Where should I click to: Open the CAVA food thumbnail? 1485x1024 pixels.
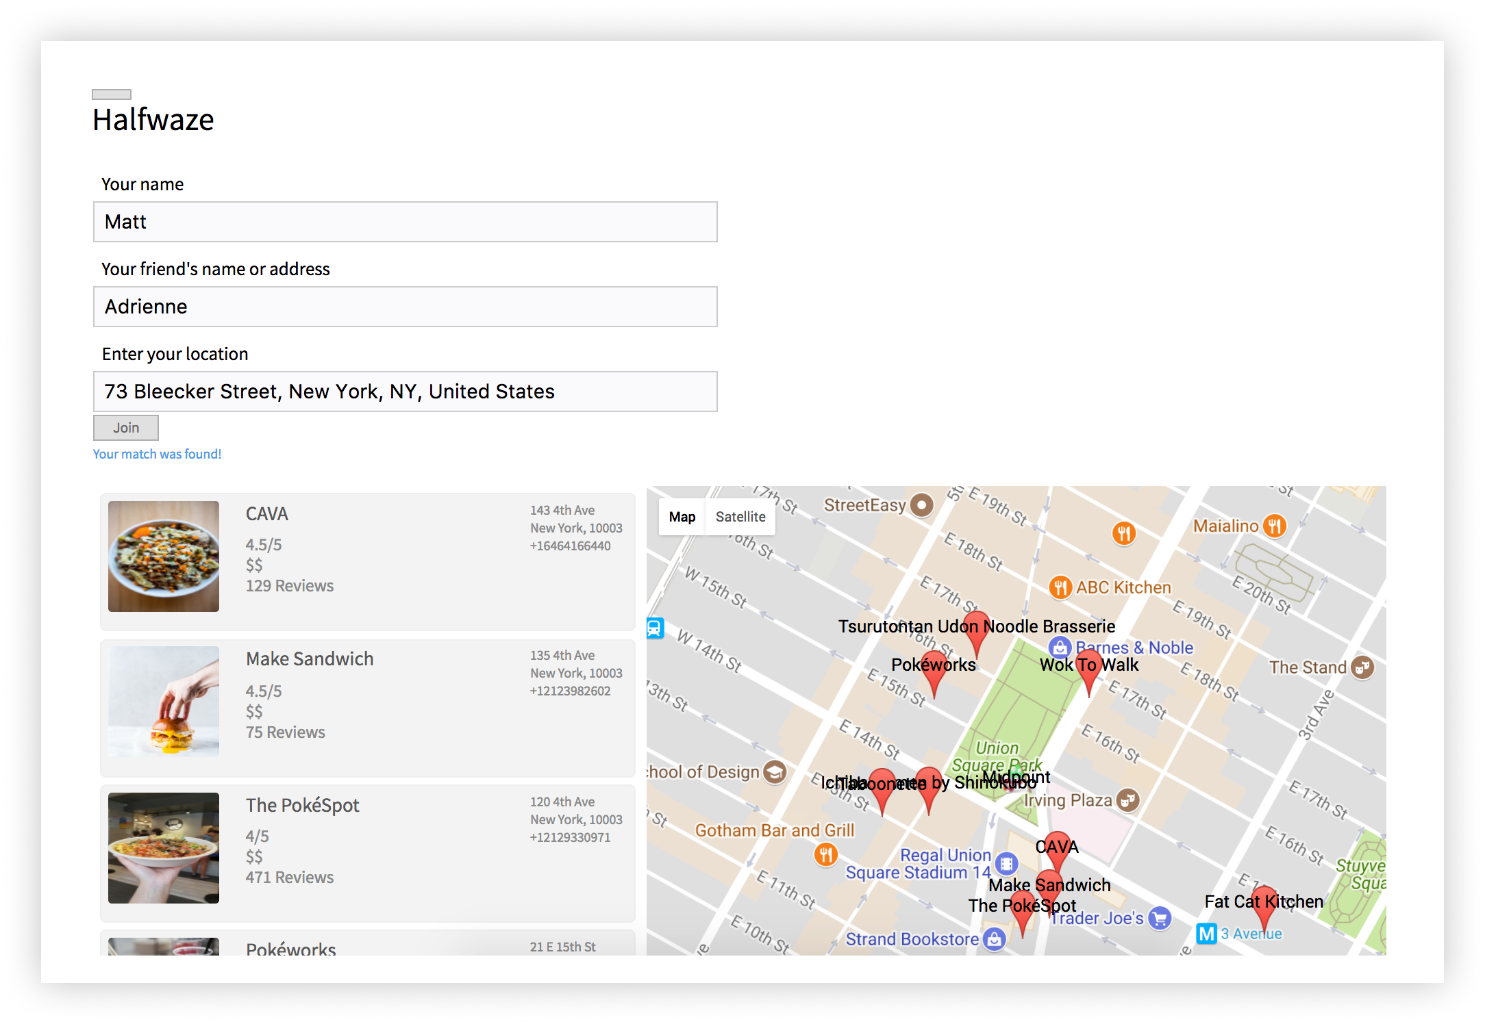164,556
